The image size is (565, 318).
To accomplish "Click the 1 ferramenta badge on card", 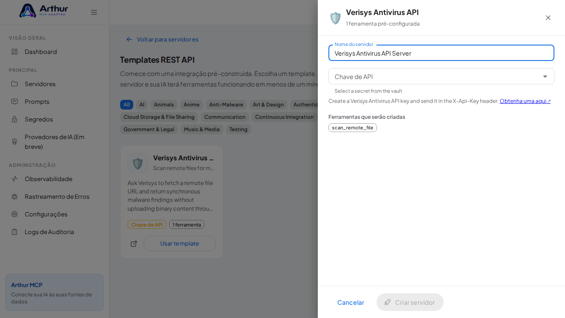I will 187,224.
